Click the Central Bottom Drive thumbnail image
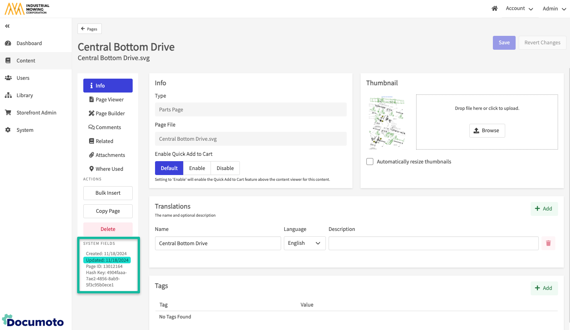The height and width of the screenshot is (330, 570). click(x=387, y=123)
